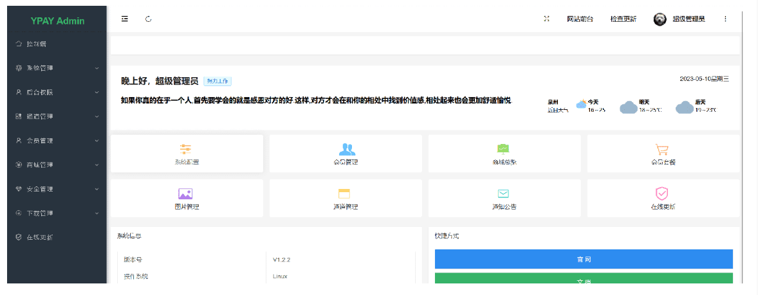The width and height of the screenshot is (758, 295).
Task: Click the sidebar 会员管理 person icon
Action: [19, 141]
